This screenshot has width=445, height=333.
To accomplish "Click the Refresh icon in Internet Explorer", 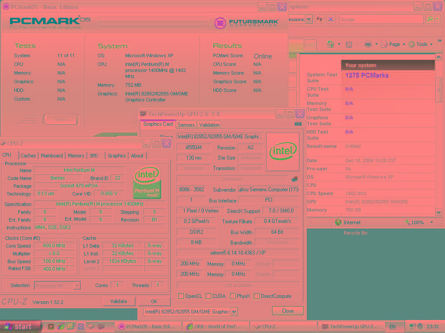I will point(319,19).
